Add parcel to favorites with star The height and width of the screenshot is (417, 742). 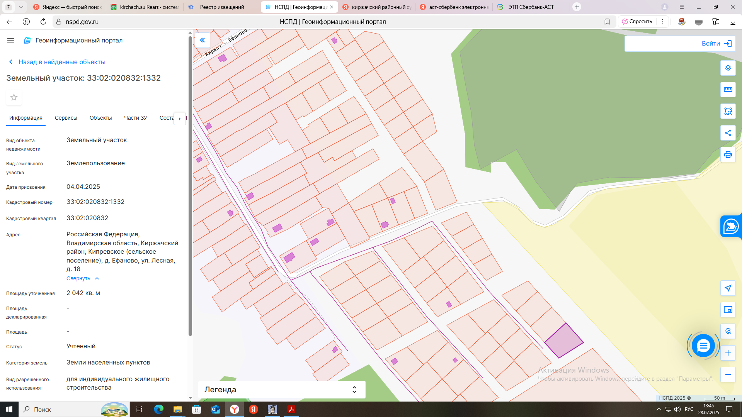14,97
